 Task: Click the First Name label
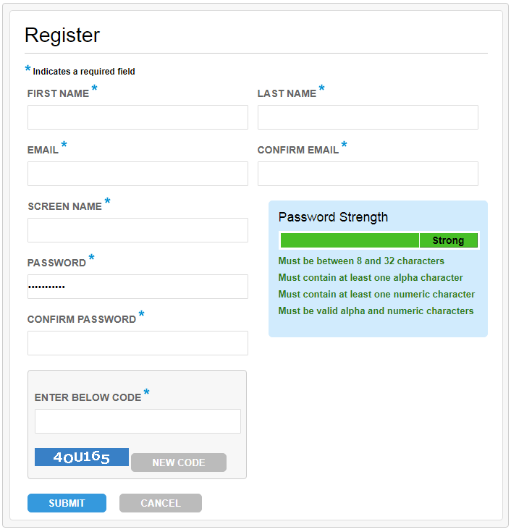point(58,93)
